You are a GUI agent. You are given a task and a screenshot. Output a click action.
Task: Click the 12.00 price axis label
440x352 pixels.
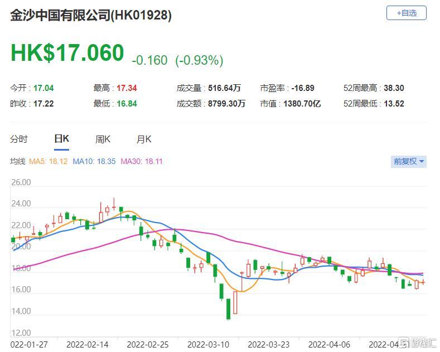pyautogui.click(x=21, y=333)
